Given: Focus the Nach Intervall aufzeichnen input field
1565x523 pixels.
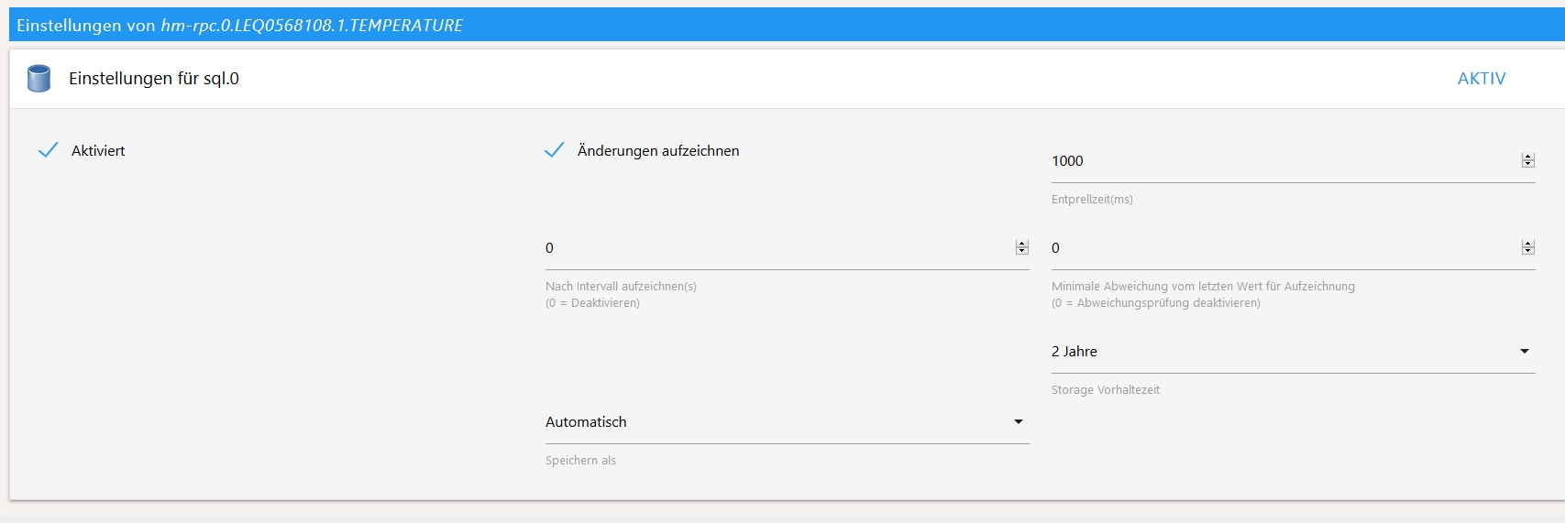Looking at the screenshot, I should 770,248.
